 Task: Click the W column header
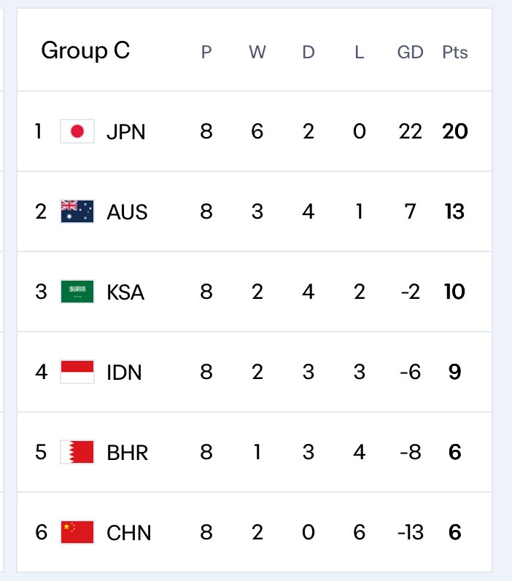[257, 52]
